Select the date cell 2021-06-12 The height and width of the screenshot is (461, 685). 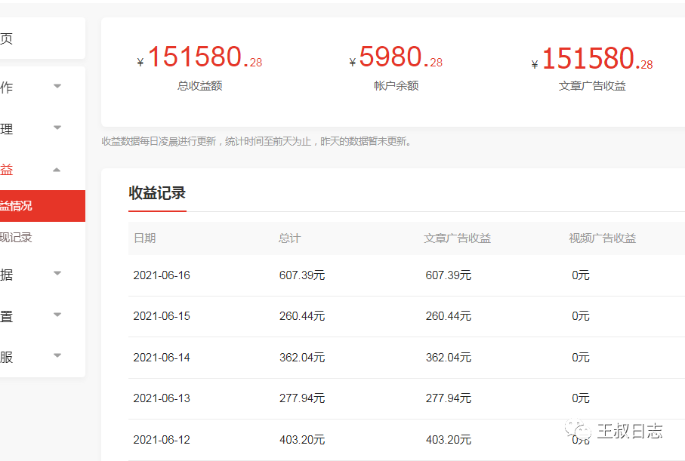click(162, 440)
